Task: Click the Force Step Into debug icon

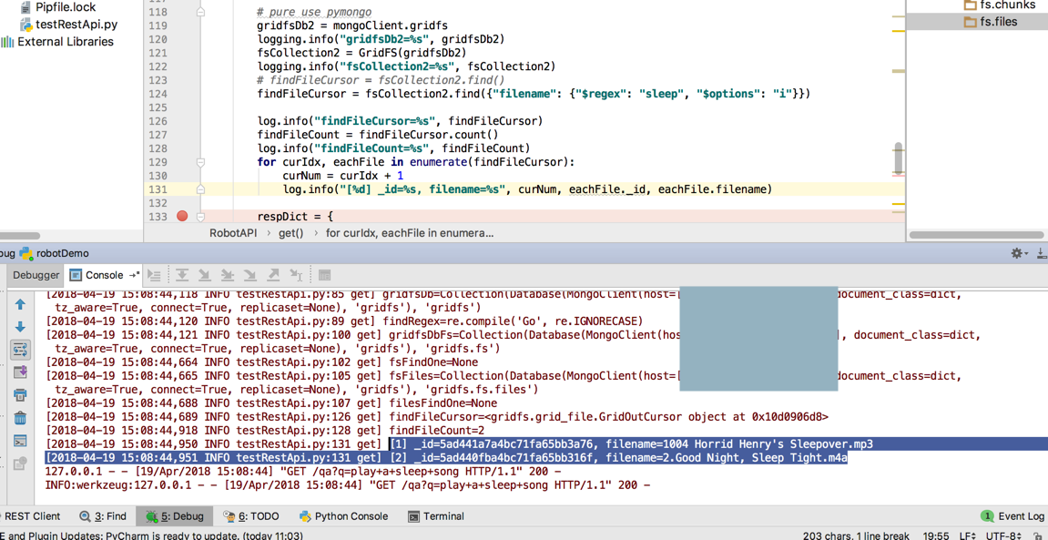Action: 250,275
